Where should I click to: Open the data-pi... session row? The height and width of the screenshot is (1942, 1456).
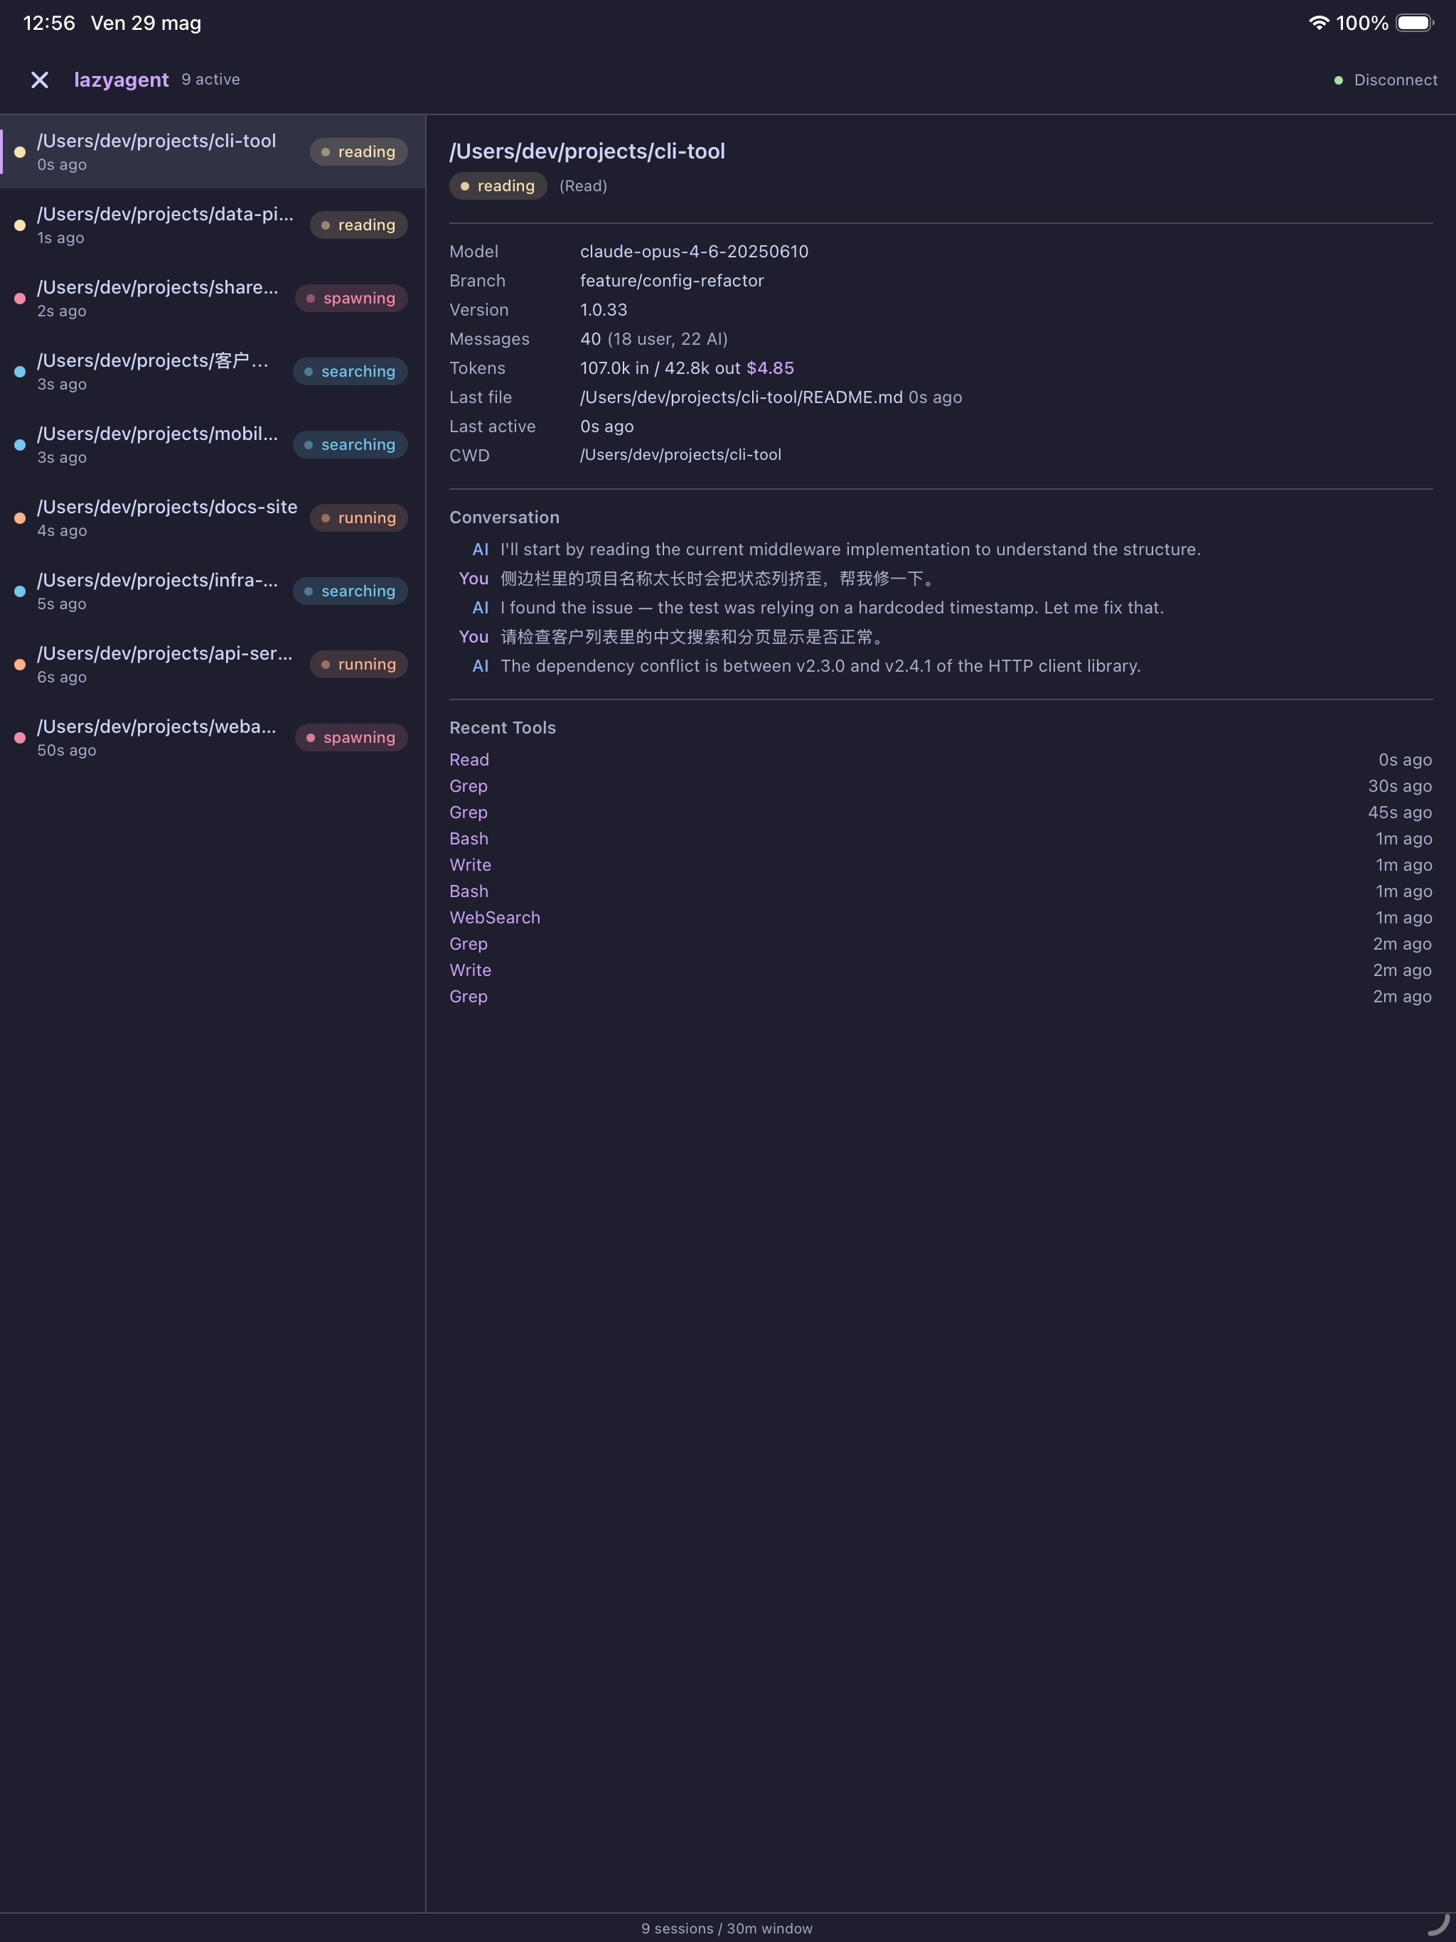[213, 225]
